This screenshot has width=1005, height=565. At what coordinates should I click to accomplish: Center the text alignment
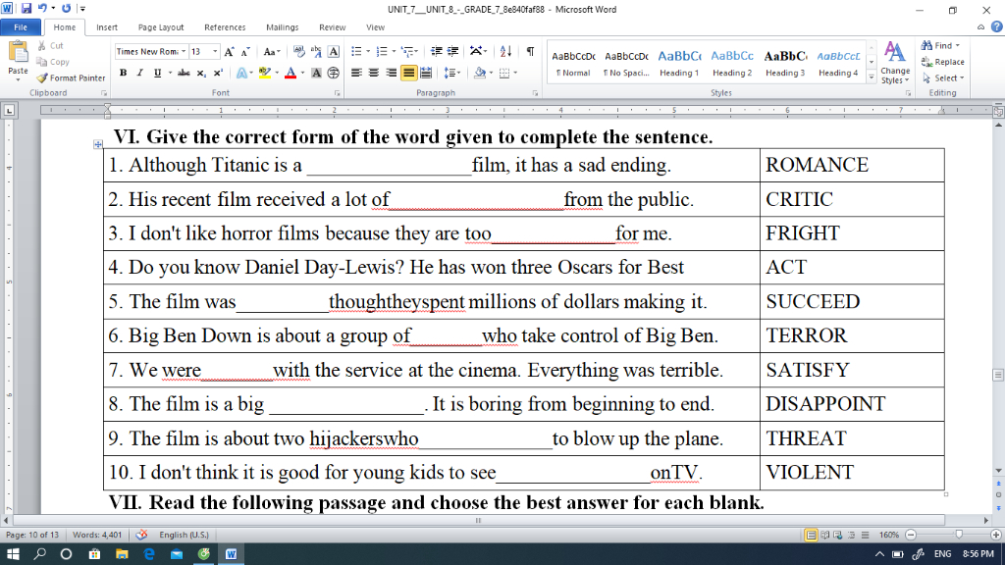coord(374,73)
